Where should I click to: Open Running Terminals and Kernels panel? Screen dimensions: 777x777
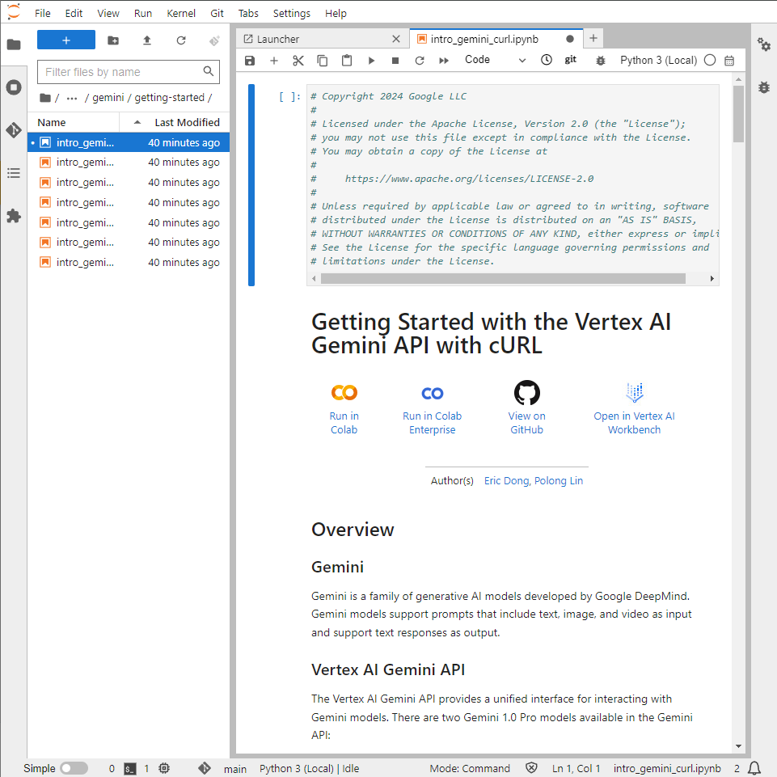14,87
